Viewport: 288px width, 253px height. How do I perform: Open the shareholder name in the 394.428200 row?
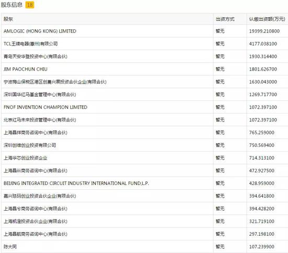(36, 209)
